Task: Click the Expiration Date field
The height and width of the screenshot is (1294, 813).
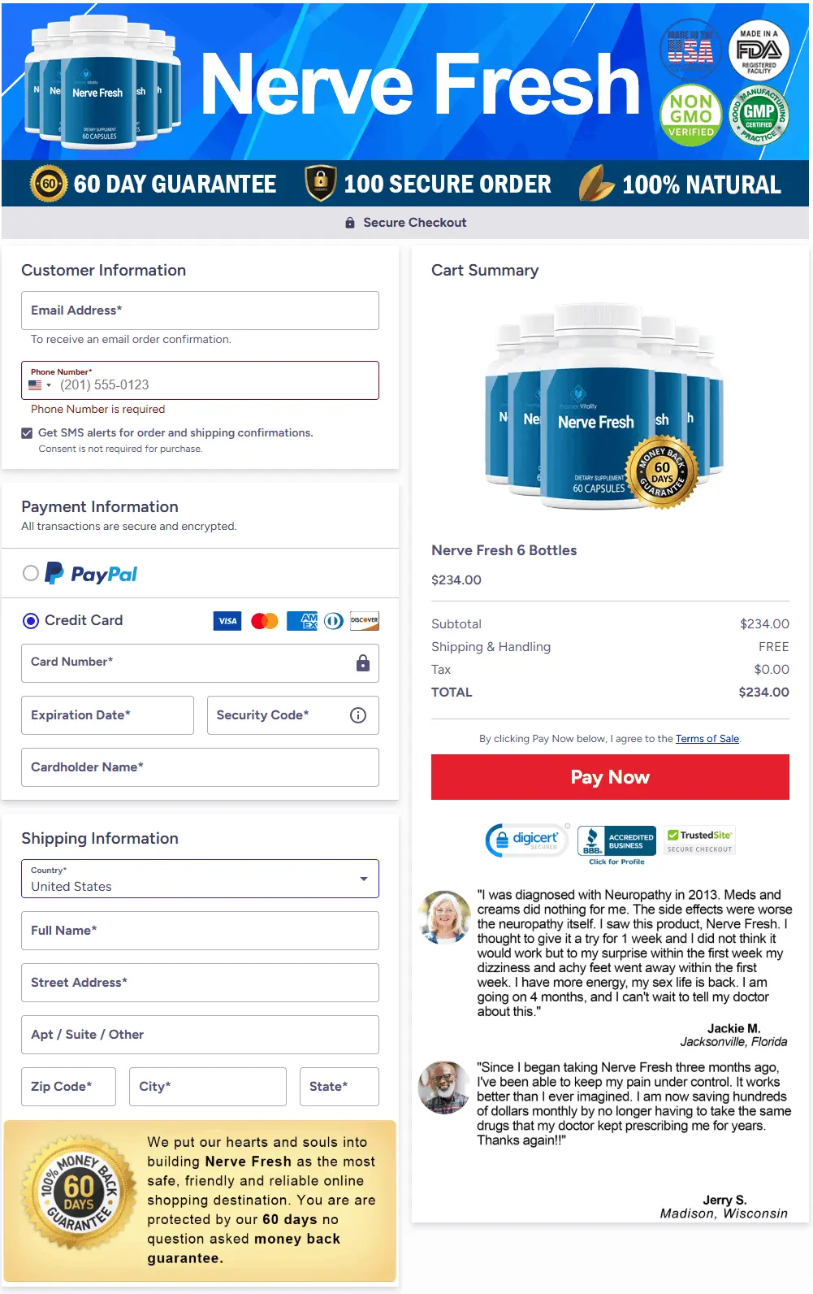Action: [x=107, y=715]
